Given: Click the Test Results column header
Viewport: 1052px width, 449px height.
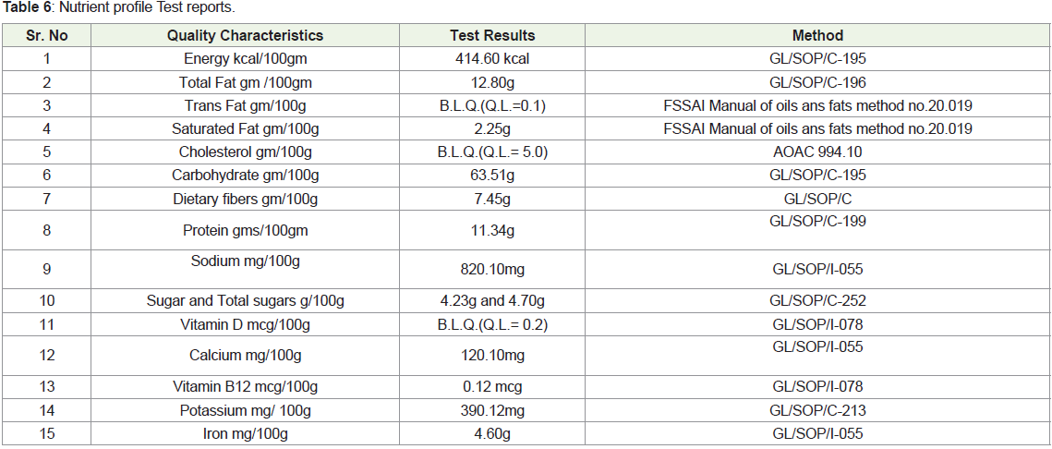Looking at the screenshot, I should (x=491, y=36).
